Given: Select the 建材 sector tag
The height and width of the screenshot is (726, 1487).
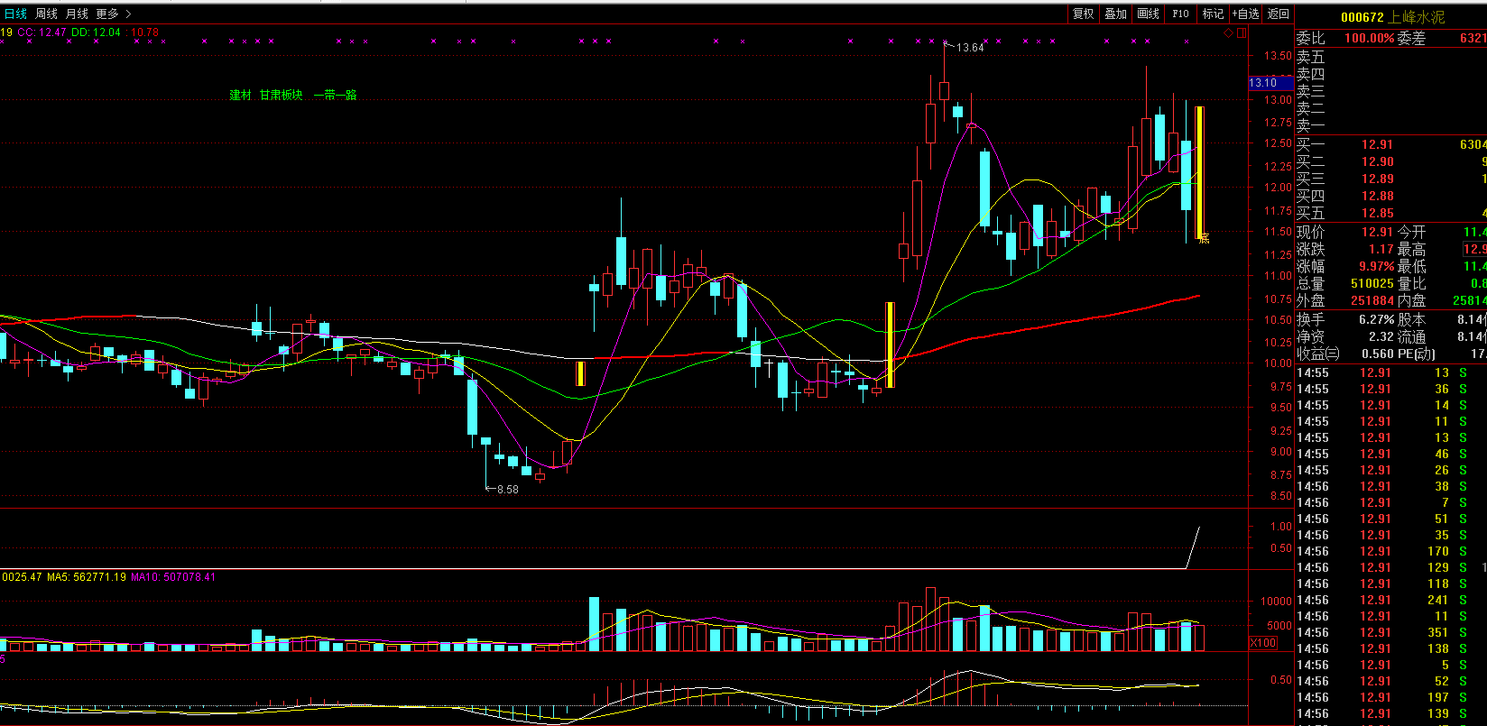Looking at the screenshot, I should tap(240, 95).
